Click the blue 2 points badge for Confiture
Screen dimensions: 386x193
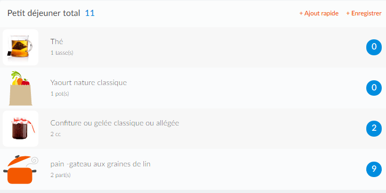(374, 129)
